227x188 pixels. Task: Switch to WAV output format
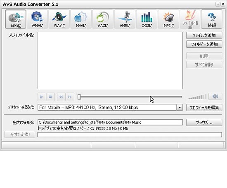pos(59,19)
